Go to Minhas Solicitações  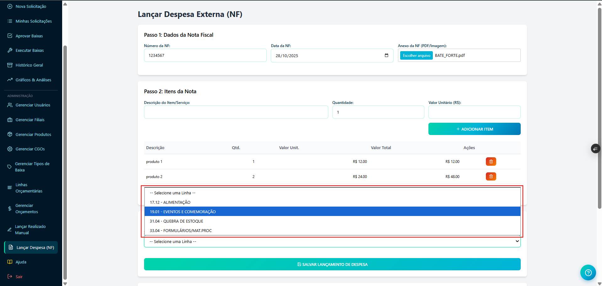[x=34, y=21]
